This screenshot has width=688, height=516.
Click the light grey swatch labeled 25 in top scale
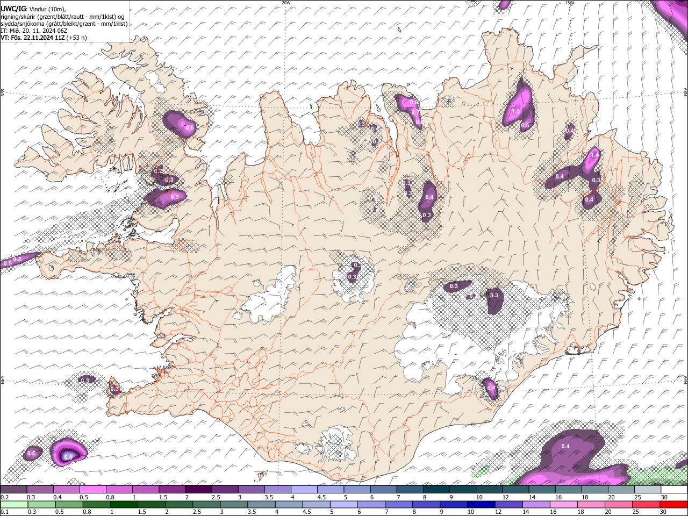click(x=648, y=490)
